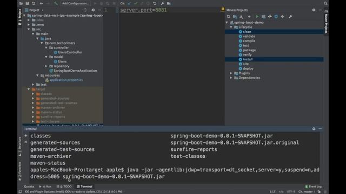
Task: Click the Add Configuration... button
Action: click(76, 3)
